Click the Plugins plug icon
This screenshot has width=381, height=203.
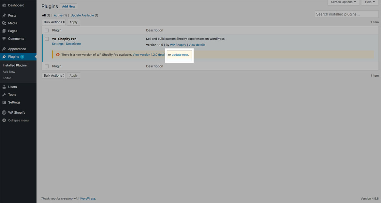point(4,57)
